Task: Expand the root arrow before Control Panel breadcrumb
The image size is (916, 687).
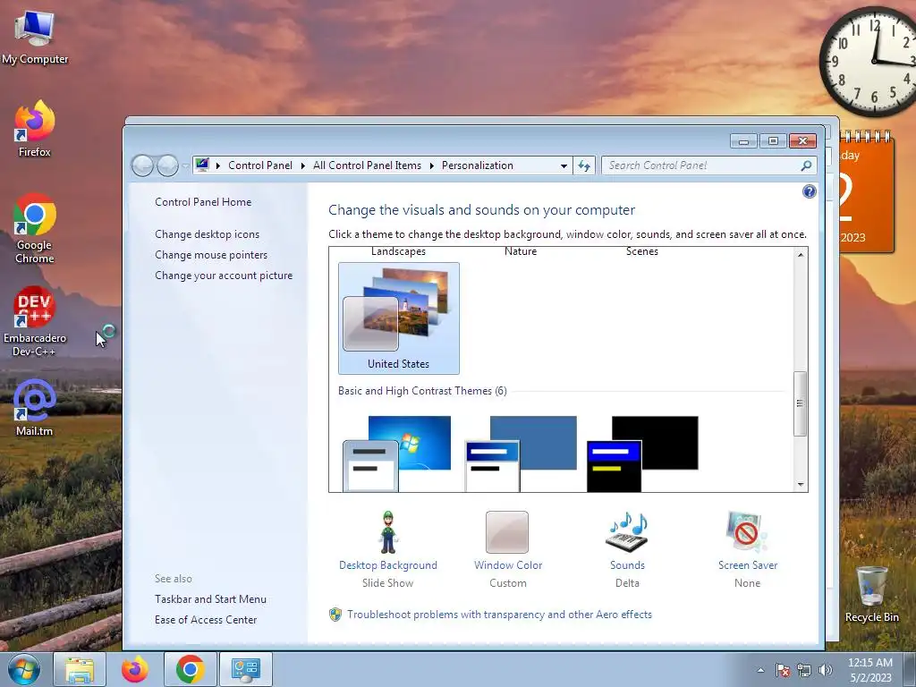Action: tap(218, 165)
